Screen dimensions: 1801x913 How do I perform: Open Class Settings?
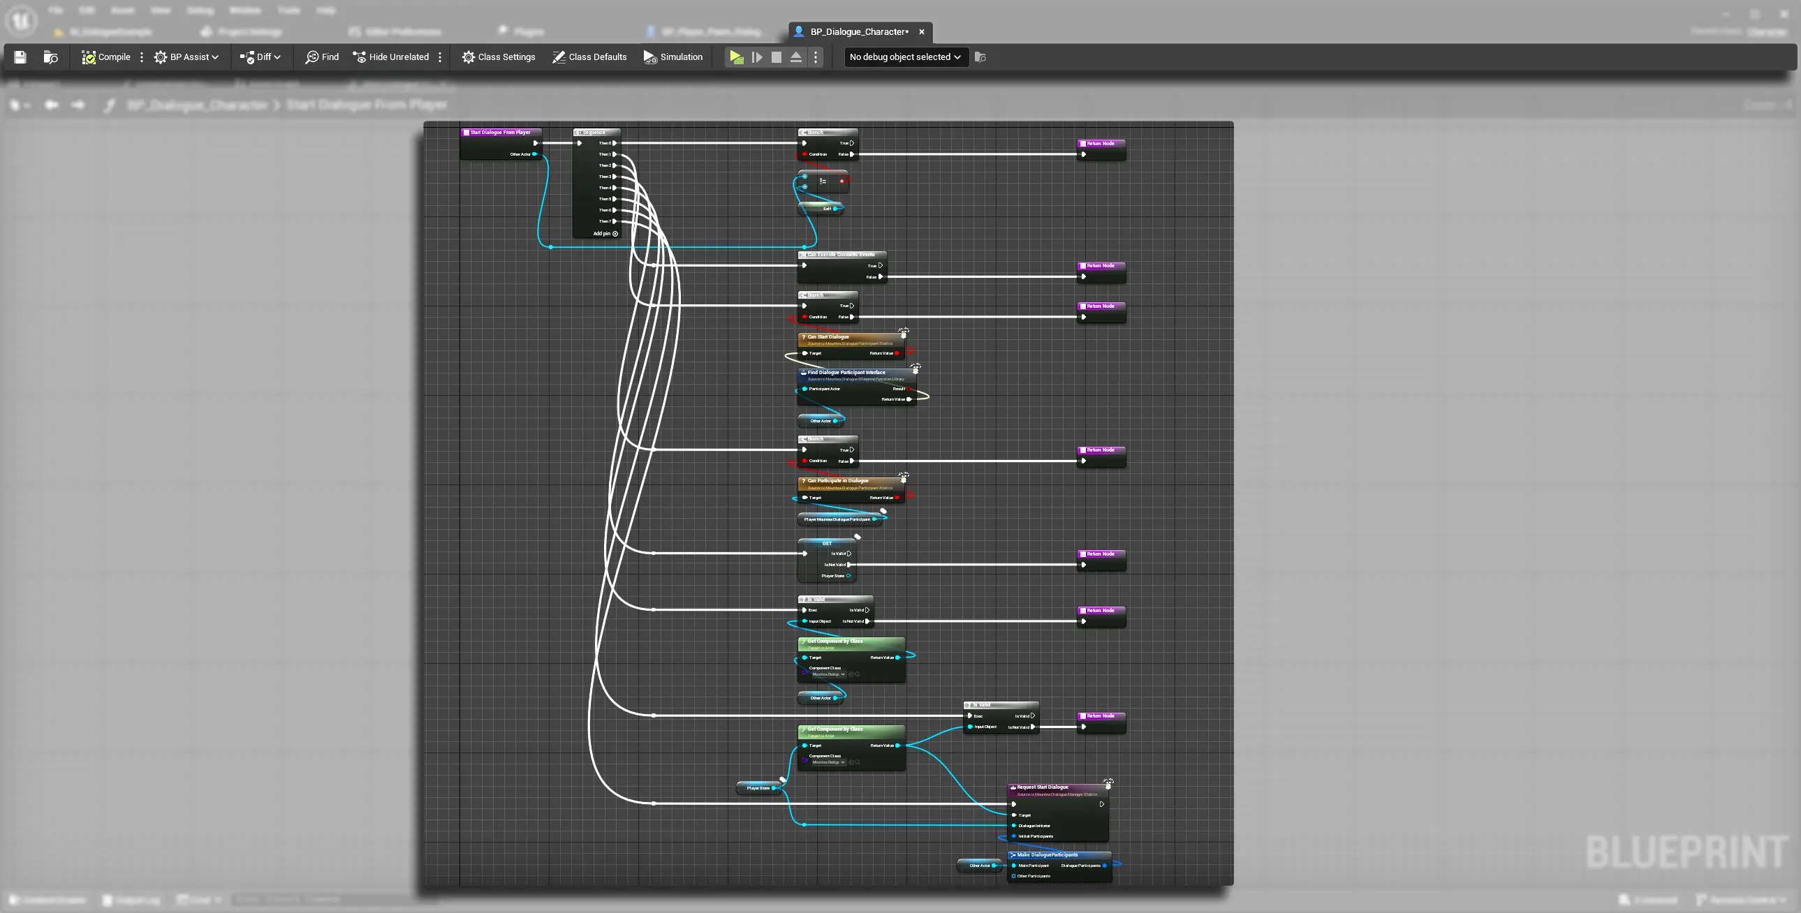[499, 57]
